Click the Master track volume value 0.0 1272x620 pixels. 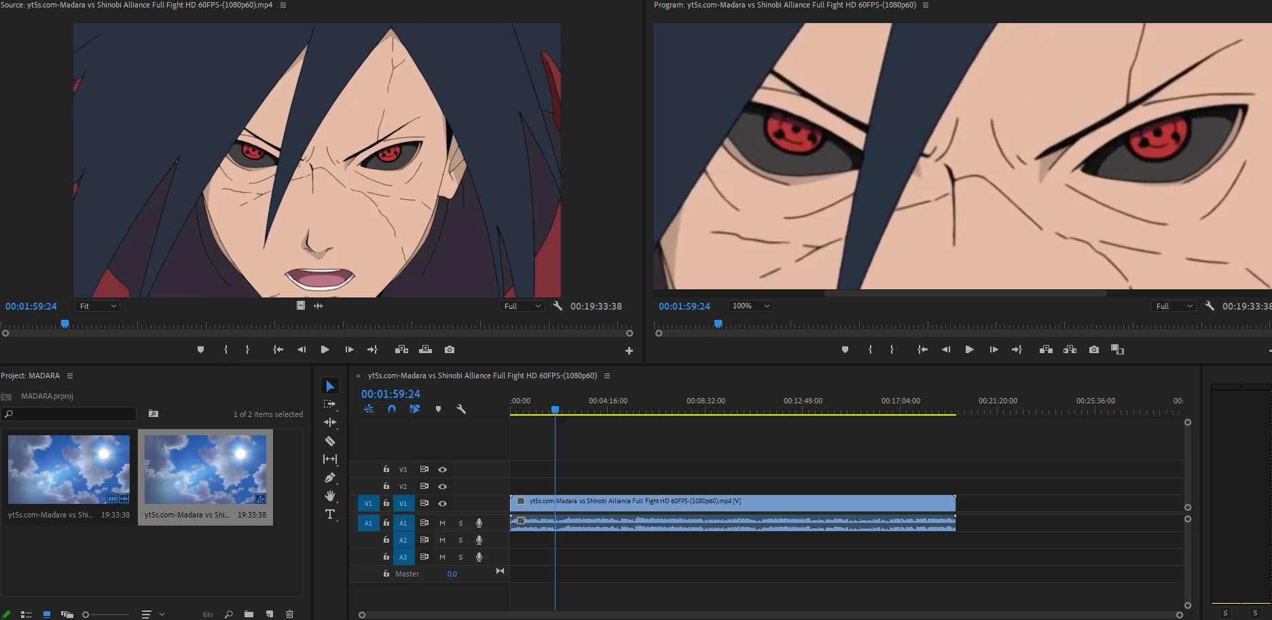click(452, 574)
